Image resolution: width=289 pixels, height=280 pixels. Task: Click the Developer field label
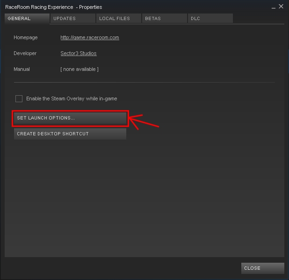tap(25, 54)
